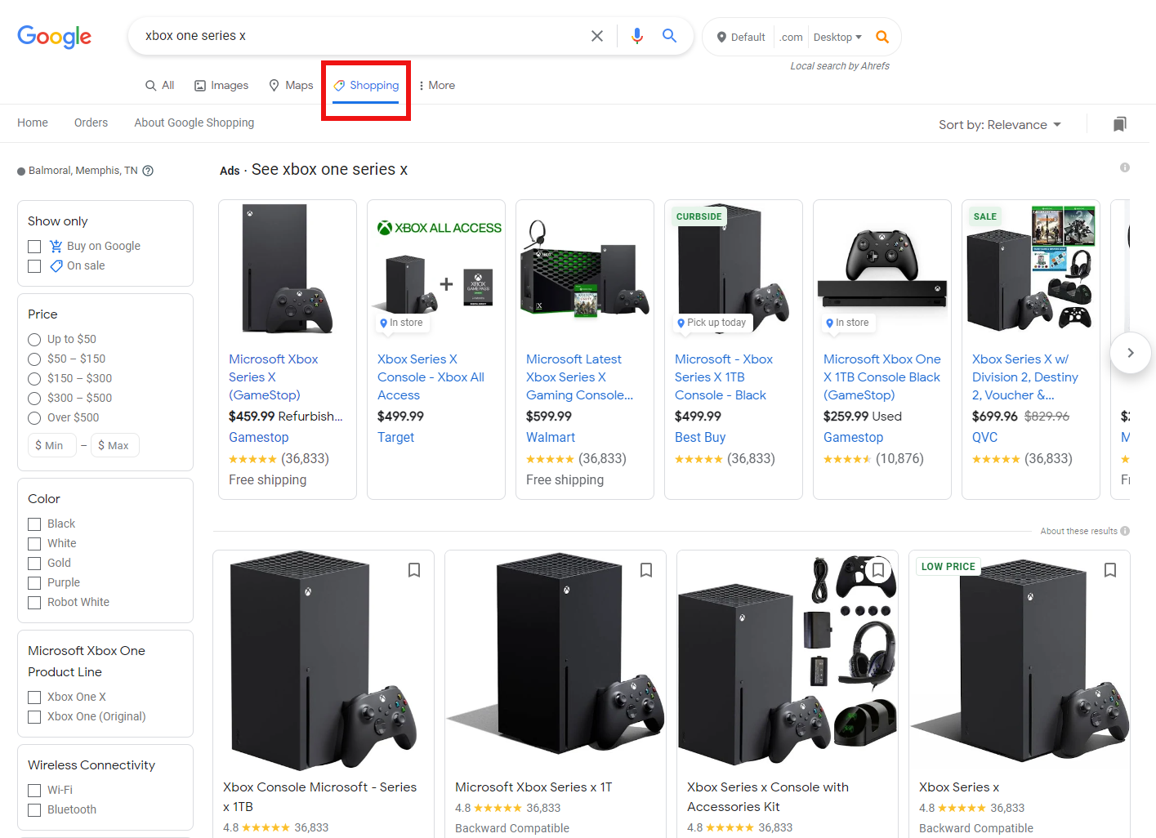1156x838 pixels.
Task: Select the Over $500 price range
Action: tap(33, 417)
